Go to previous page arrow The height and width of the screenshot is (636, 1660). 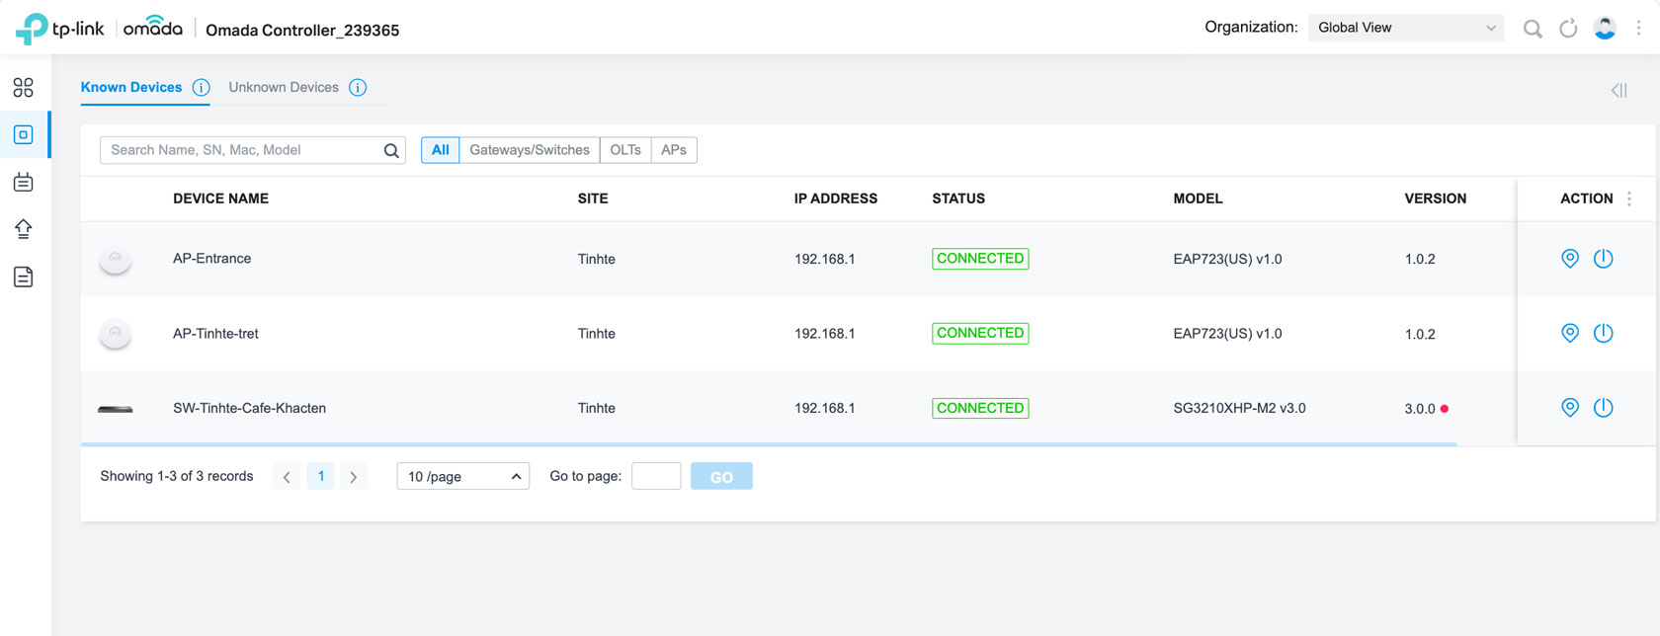tap(287, 476)
